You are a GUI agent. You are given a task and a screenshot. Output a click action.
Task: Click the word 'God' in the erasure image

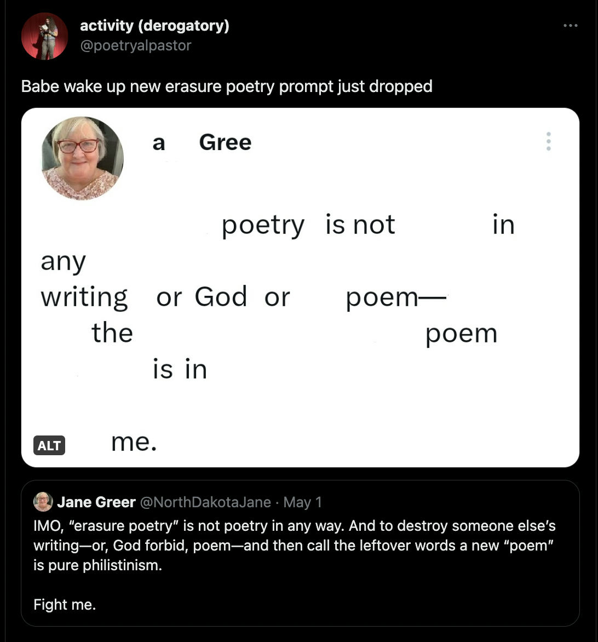221,296
